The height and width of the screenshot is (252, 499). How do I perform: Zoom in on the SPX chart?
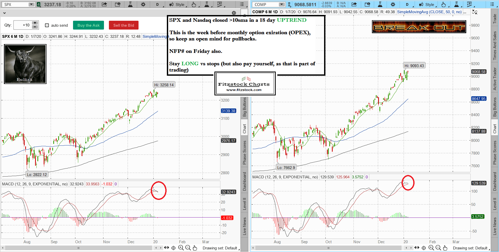(181, 248)
